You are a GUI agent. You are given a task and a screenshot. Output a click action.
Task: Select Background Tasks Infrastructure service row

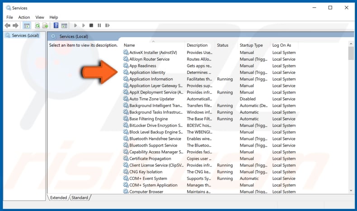click(210, 112)
